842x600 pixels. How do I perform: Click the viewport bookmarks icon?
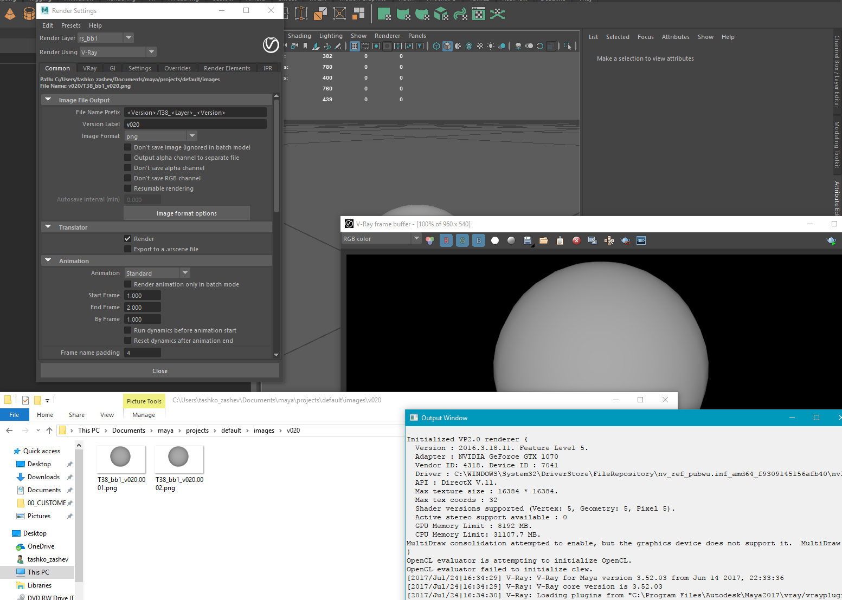point(305,46)
